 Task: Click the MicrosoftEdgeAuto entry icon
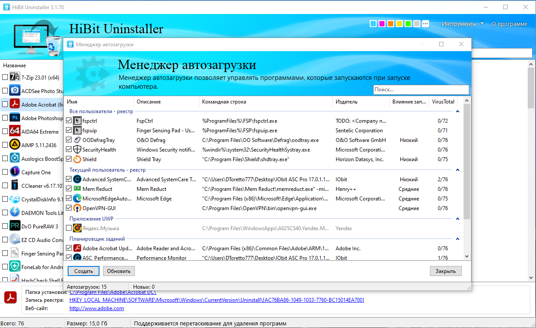pyautogui.click(x=77, y=199)
